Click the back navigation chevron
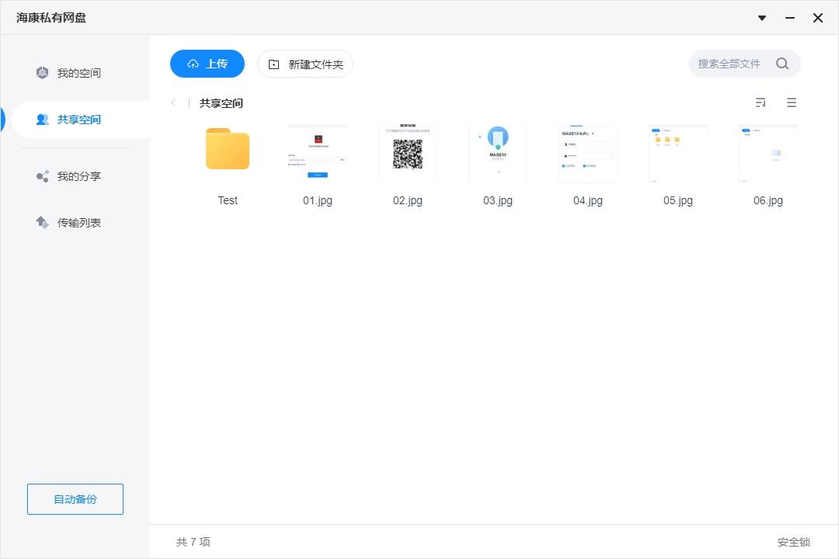 click(x=172, y=102)
